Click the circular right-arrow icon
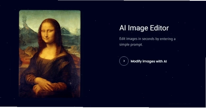206x108 pixels. [x=124, y=61]
